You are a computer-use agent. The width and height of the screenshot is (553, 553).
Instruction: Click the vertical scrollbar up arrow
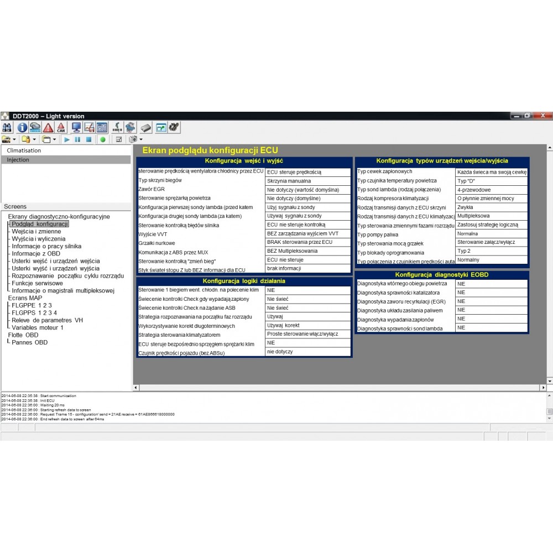(x=549, y=148)
